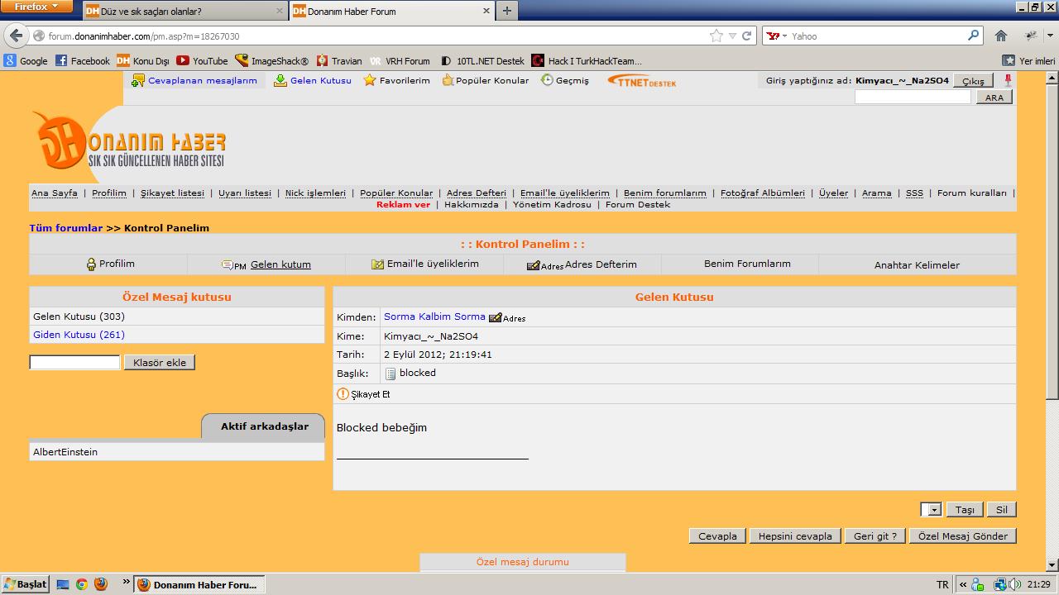This screenshot has width=1059, height=595.
Task: Open Adres Defterim in Kontrol Panelim
Action: click(x=582, y=264)
